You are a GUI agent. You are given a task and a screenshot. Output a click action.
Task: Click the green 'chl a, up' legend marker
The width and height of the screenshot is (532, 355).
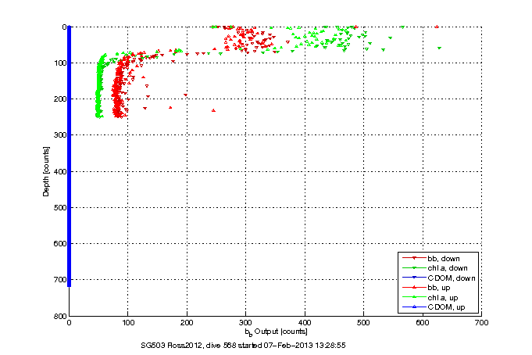[x=414, y=297]
